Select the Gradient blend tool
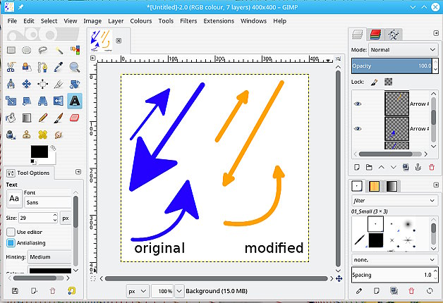 coord(27,118)
